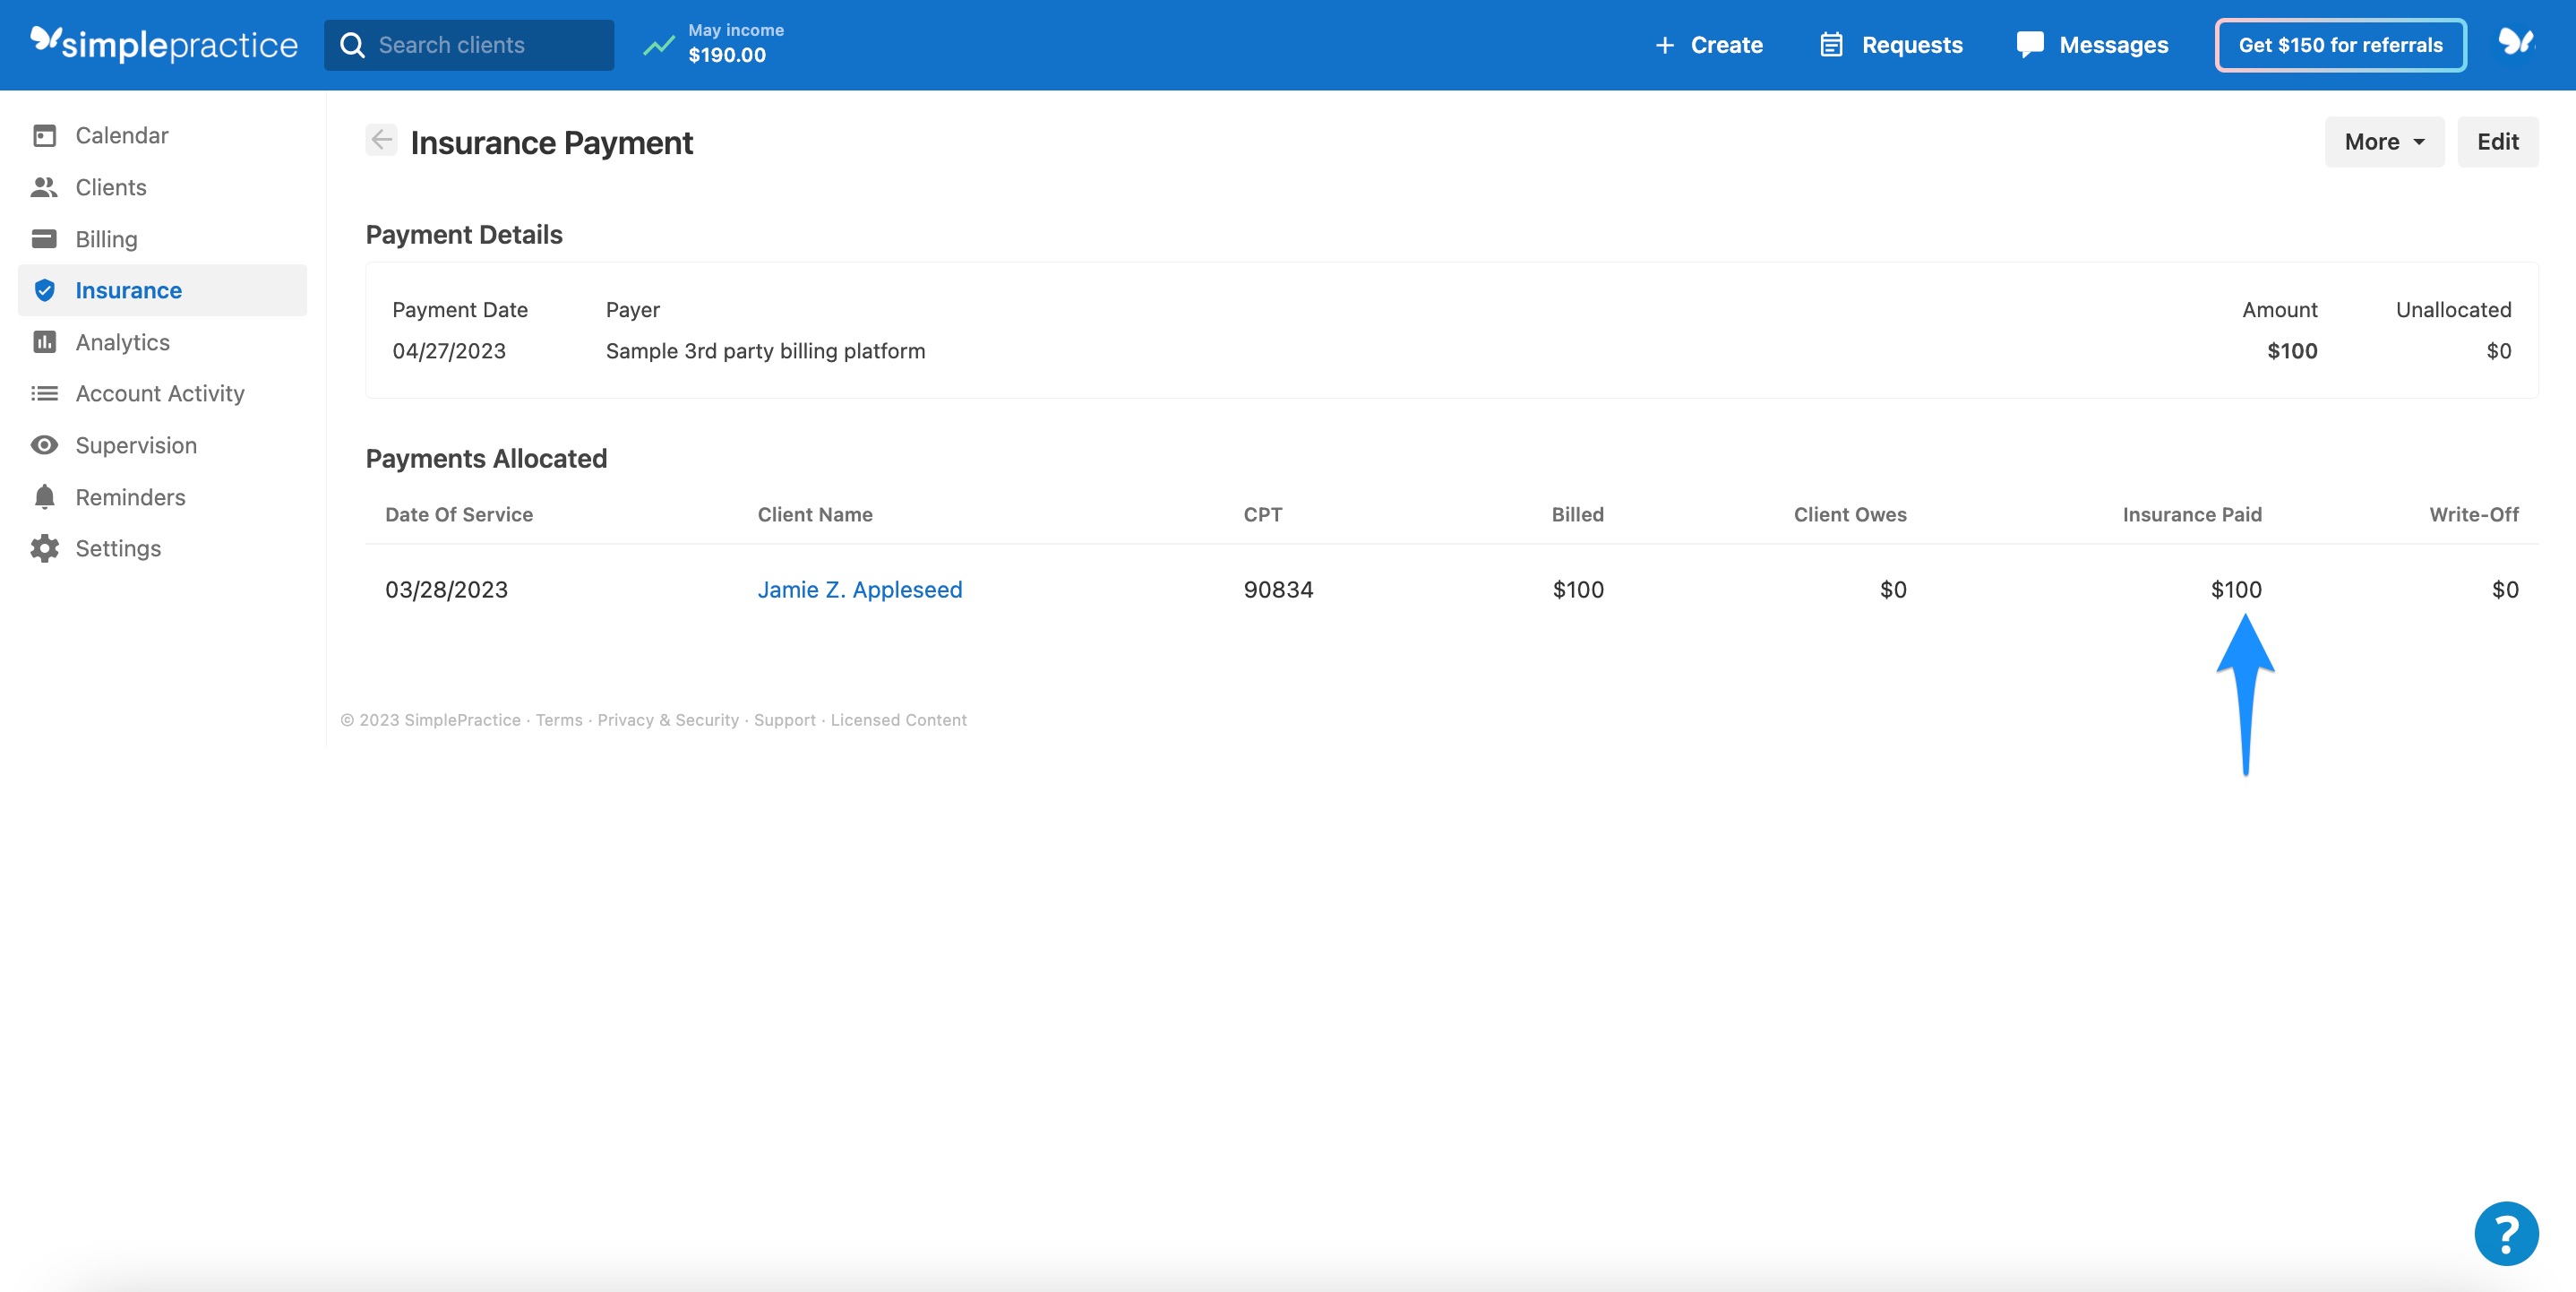Open the Calendar from the sidebar icon

click(45, 134)
